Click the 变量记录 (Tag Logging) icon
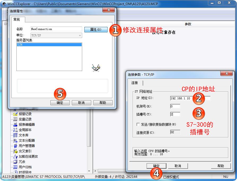 point(15,119)
